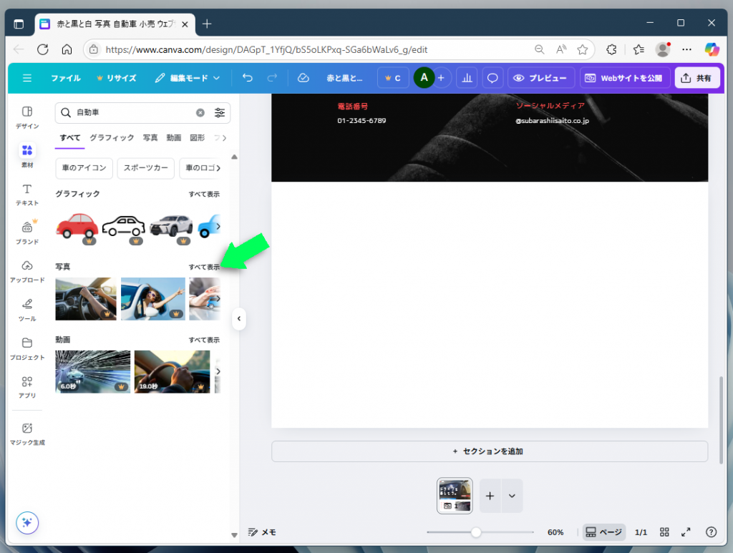Collapse the side panel with chevron handle
733x553 pixels.
tap(239, 319)
